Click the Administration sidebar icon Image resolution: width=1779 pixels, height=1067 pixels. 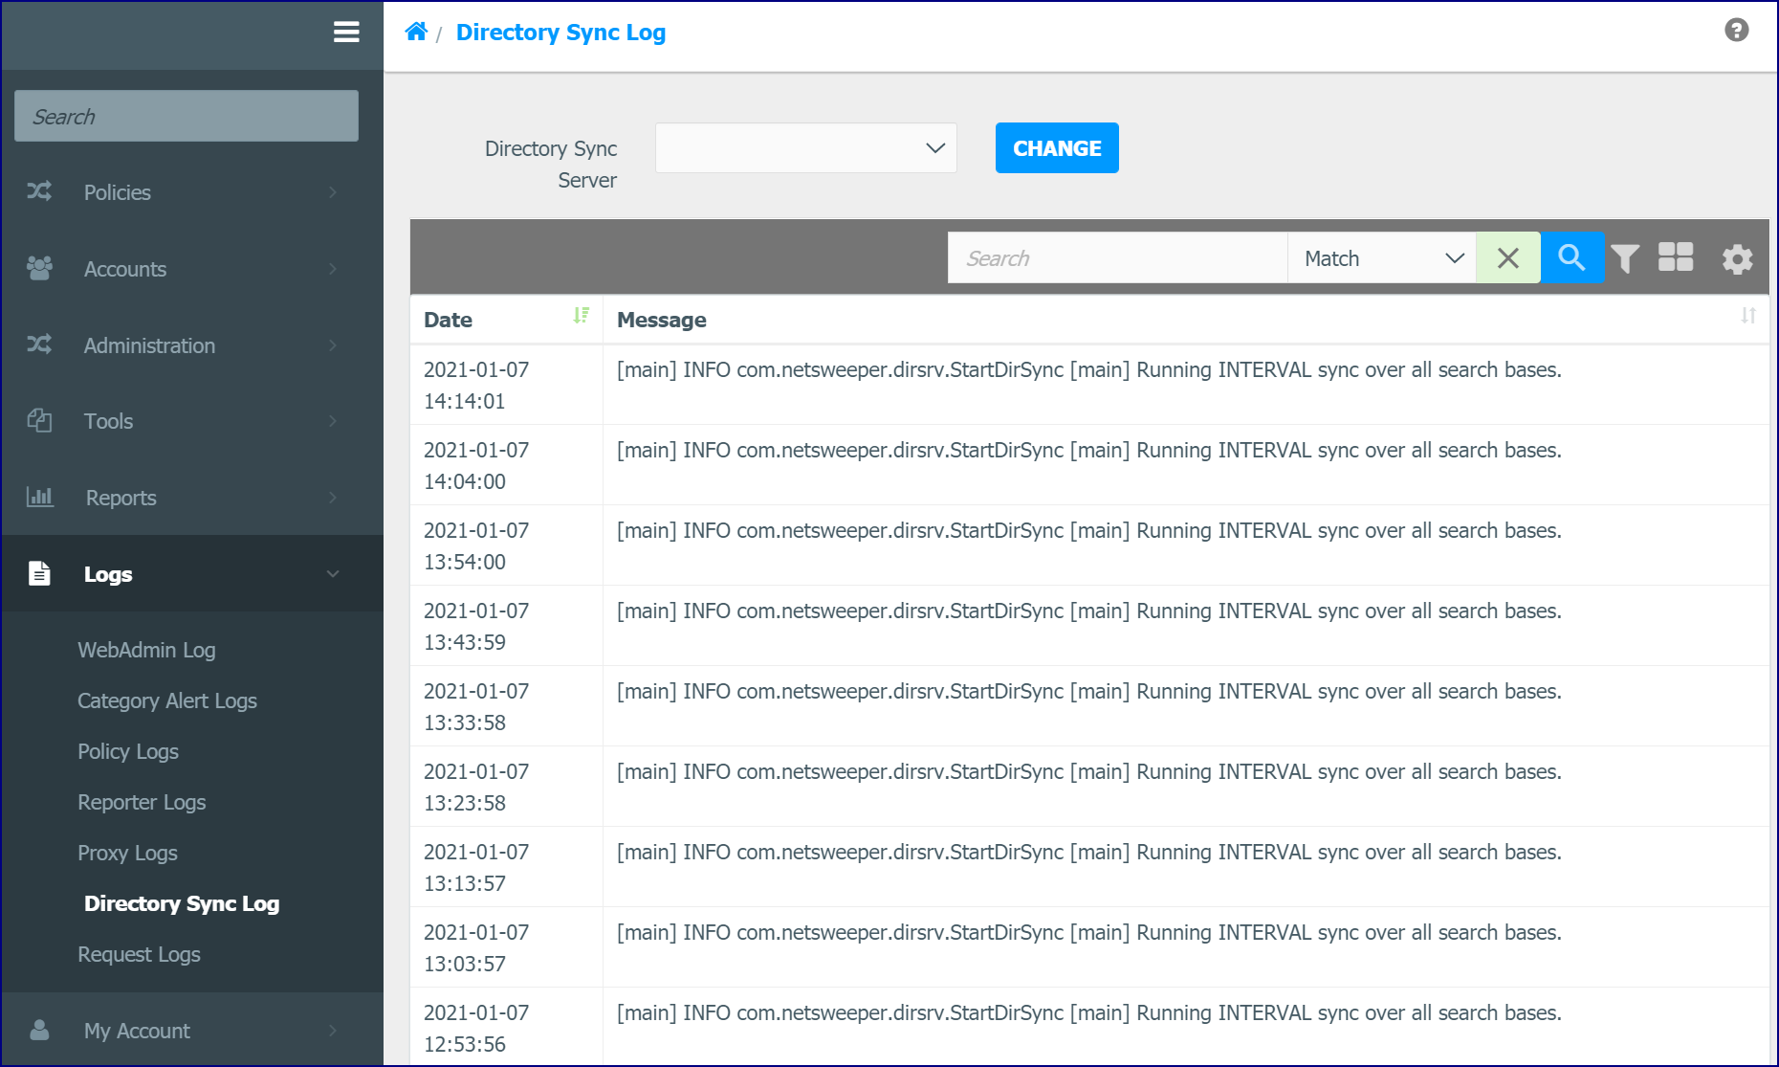click(39, 345)
